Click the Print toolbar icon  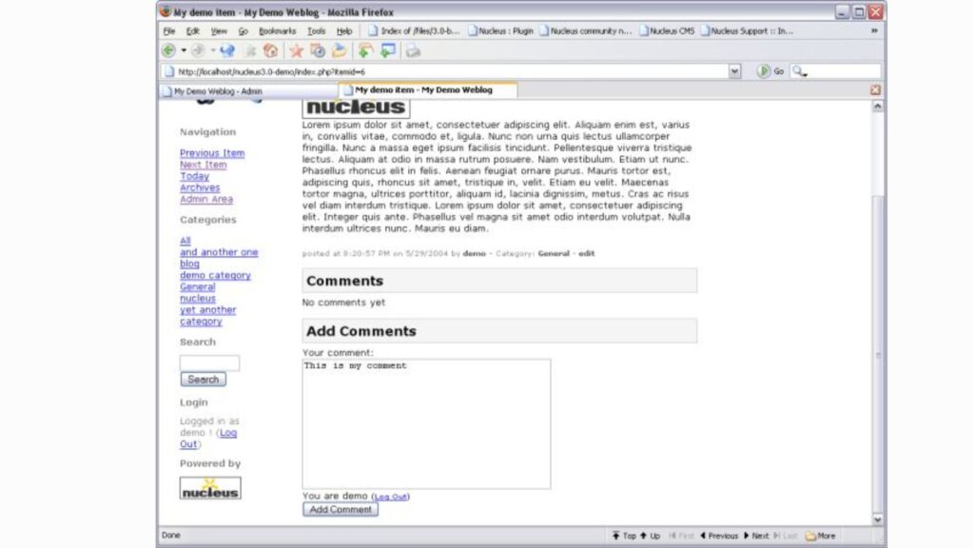tap(413, 51)
